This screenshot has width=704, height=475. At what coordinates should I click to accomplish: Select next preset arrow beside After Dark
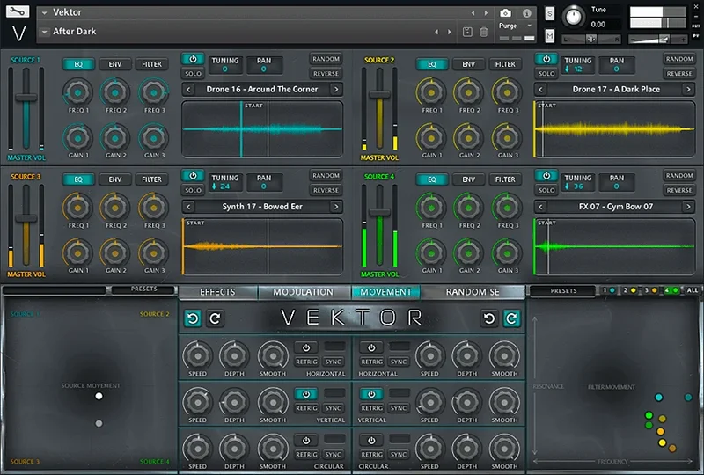449,32
